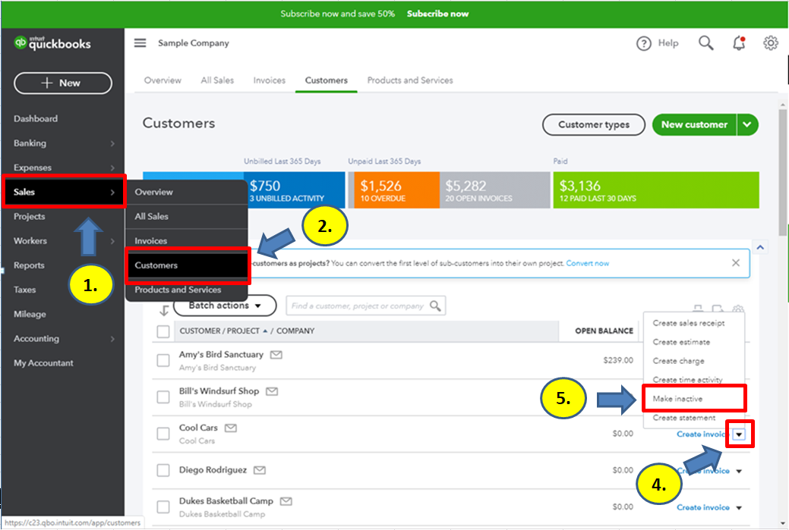
Task: Open search with the magnifier icon
Action: (706, 43)
